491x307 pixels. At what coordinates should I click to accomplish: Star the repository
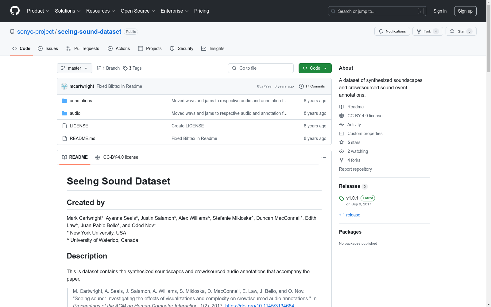[x=461, y=31]
